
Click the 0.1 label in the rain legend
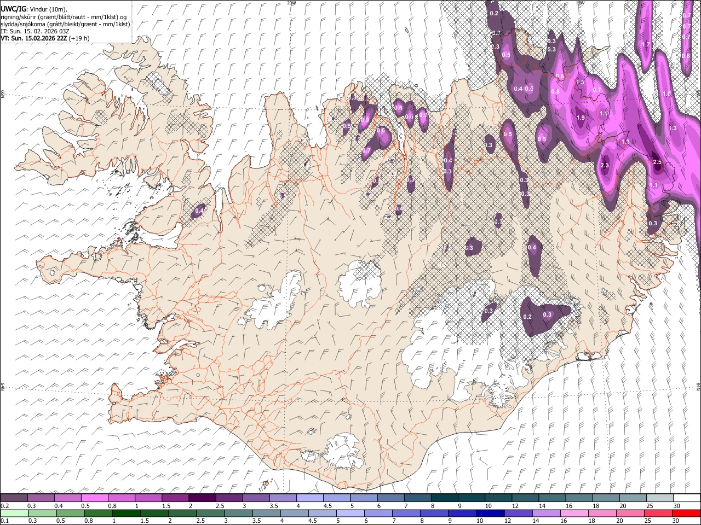click(x=4, y=521)
